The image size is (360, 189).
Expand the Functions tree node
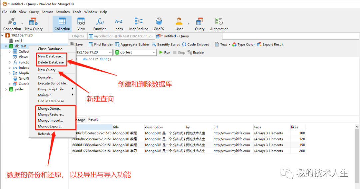[10, 62]
